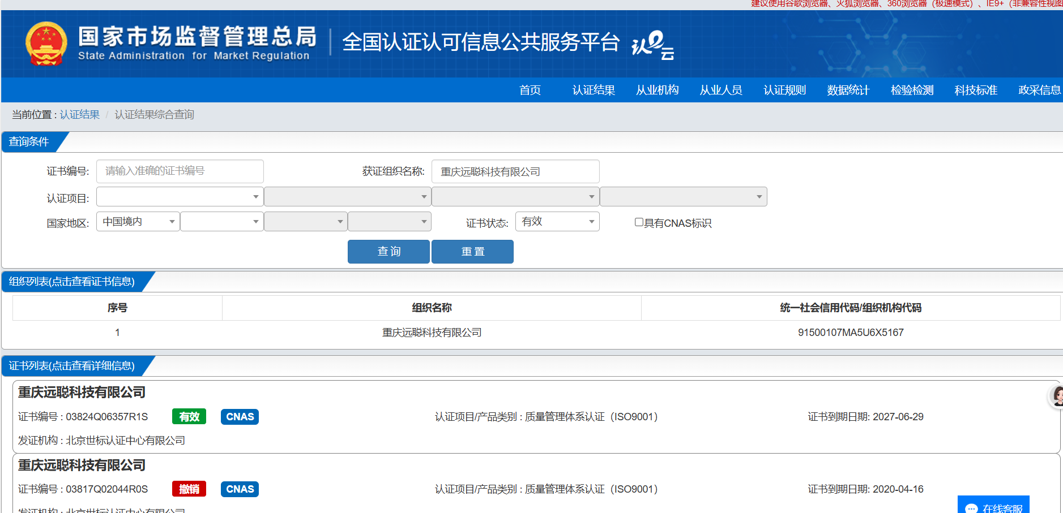
Task: Open the 中国境内 region dropdown
Action: (x=138, y=222)
